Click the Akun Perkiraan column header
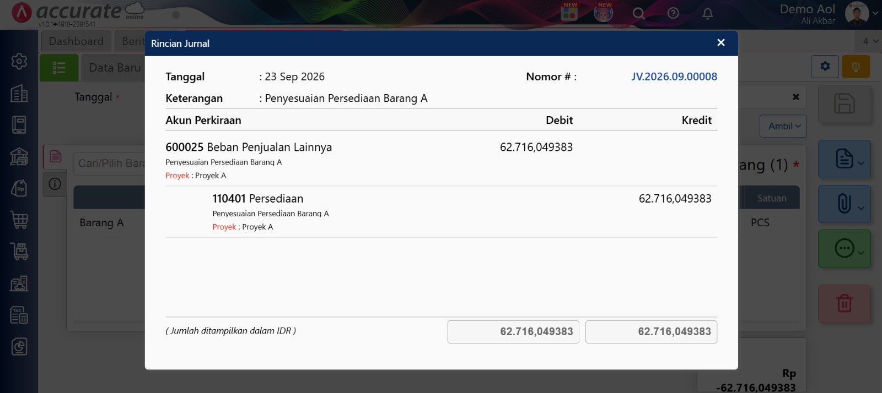The width and height of the screenshot is (882, 393). pos(203,120)
